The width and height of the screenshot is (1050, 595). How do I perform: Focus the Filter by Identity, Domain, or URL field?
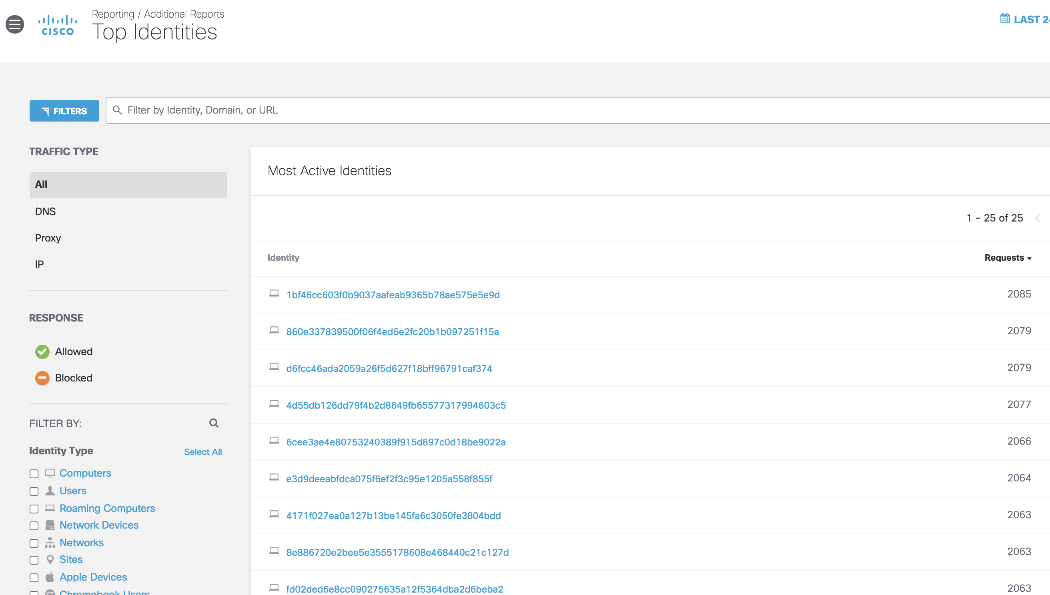coord(577,110)
